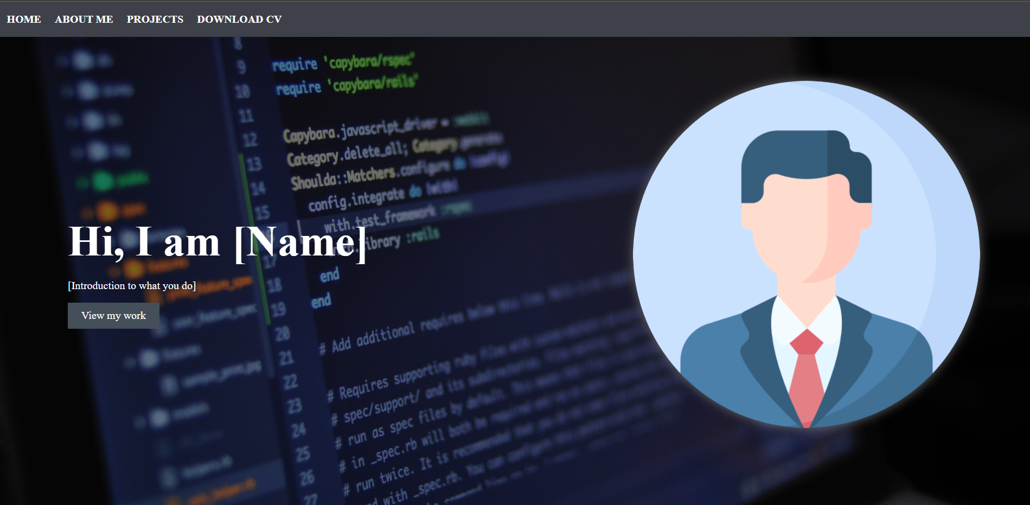
Task: Open the HOME navigation link
Action: [24, 20]
